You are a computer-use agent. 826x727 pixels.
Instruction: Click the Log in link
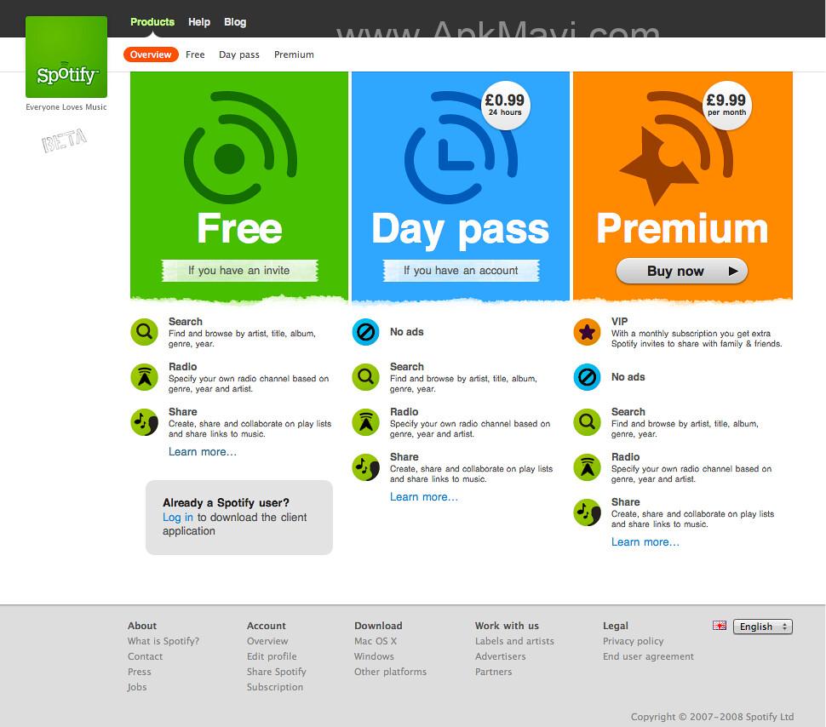pyautogui.click(x=177, y=517)
